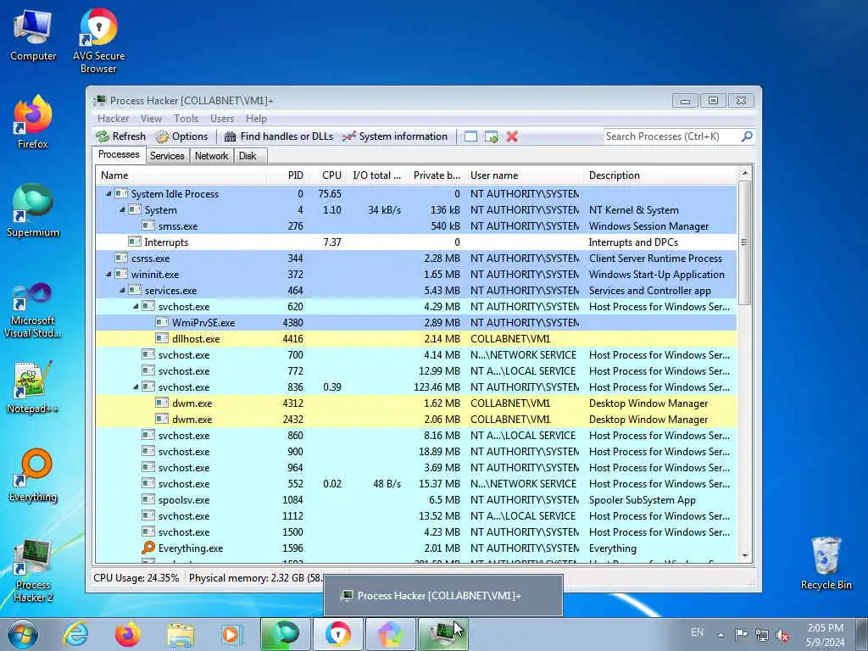
Task: Open the Recycle Bin on the desktop
Action: (826, 564)
